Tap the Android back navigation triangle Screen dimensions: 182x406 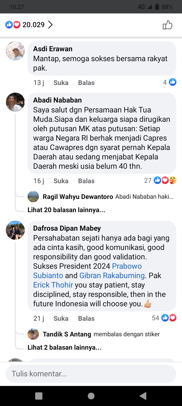pos(143,396)
